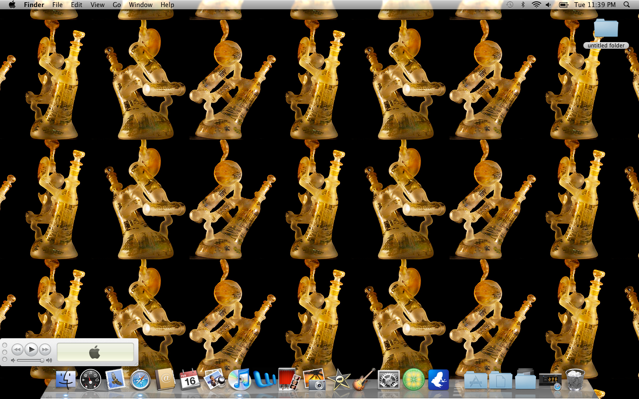639x399 pixels.
Task: Launch Safari compass icon in Dock
Action: tap(140, 380)
